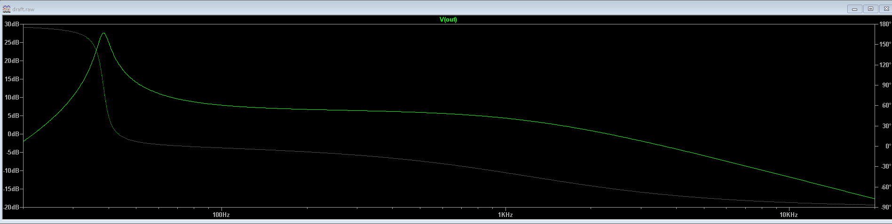Click the 5dB magnitude axis label
The height and width of the screenshot is (224, 892).
pos(13,116)
